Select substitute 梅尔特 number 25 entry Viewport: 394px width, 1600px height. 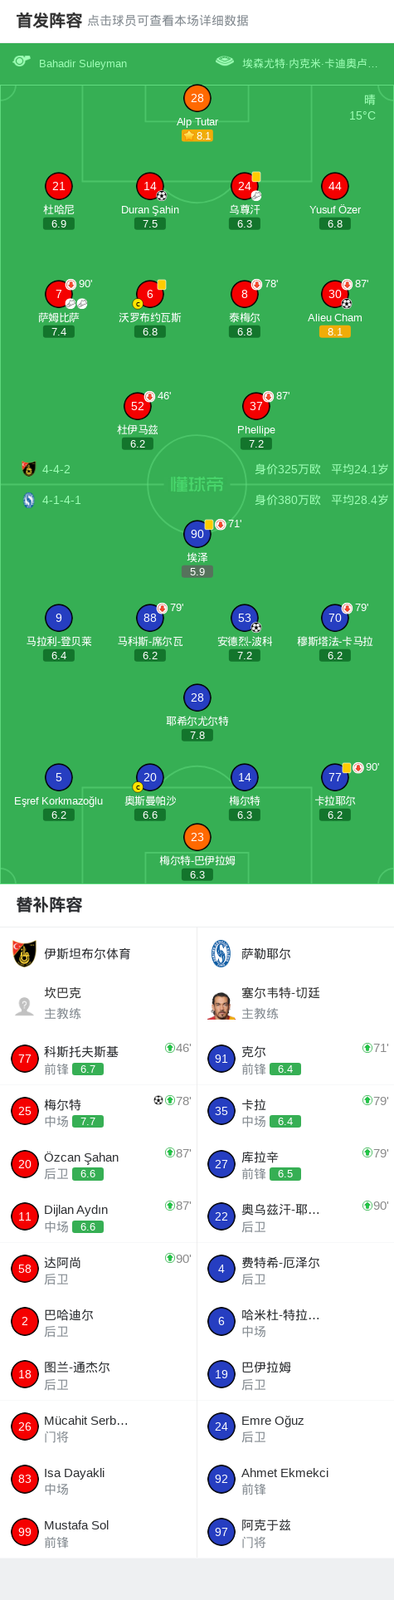click(99, 1111)
